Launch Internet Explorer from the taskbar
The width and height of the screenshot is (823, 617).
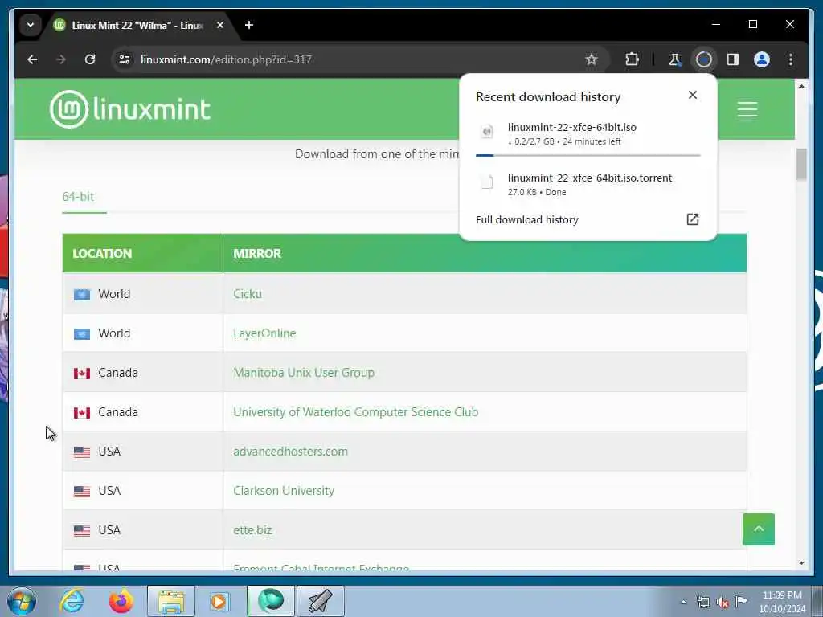click(72, 601)
